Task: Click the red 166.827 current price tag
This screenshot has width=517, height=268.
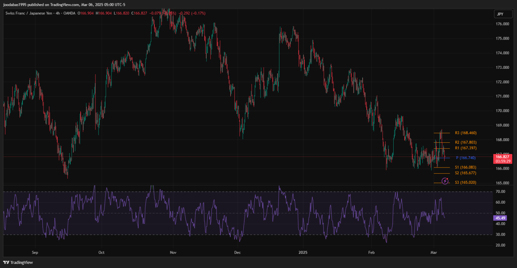Action: 503,157
